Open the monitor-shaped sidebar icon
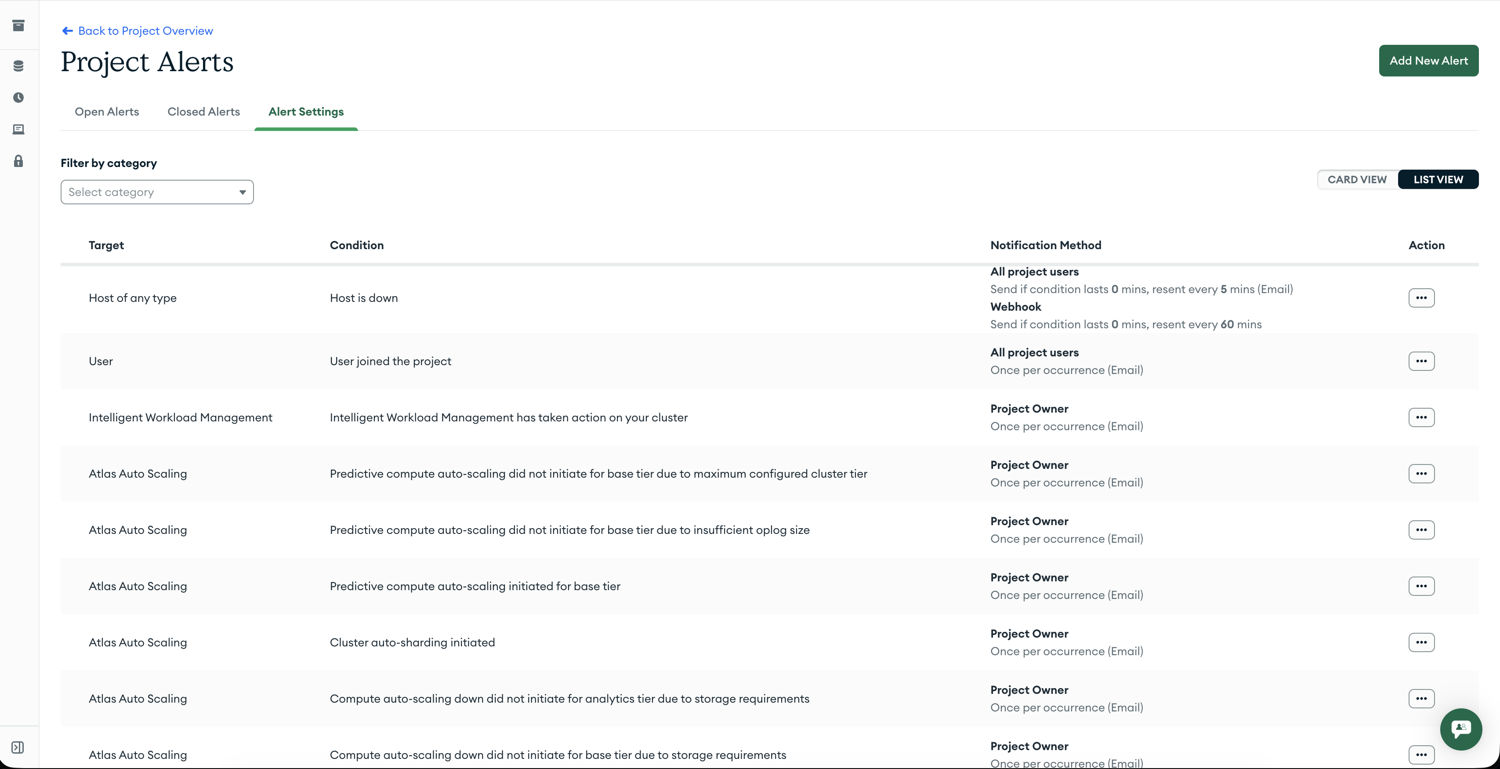 pos(18,129)
